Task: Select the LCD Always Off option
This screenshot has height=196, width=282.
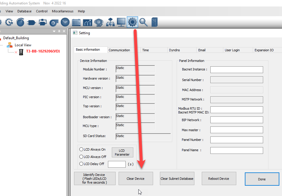Action: point(81,157)
